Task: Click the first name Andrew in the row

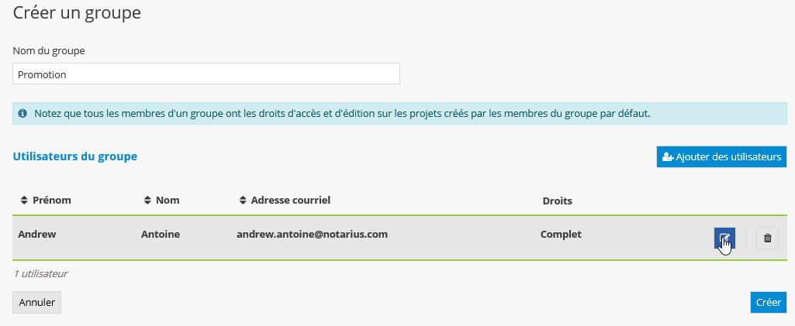Action: 37,234
